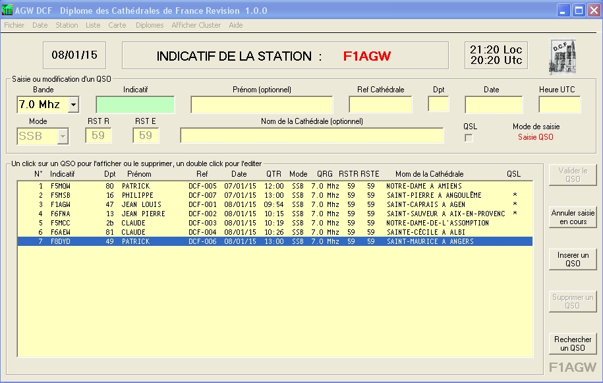
Task: Open the Date menu
Action: pos(40,25)
